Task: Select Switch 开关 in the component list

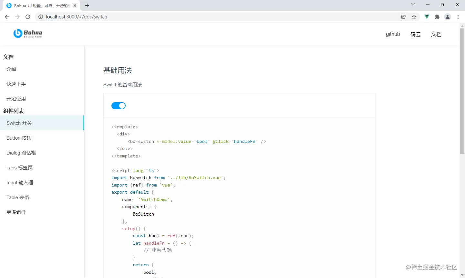Action: pyautogui.click(x=42, y=123)
